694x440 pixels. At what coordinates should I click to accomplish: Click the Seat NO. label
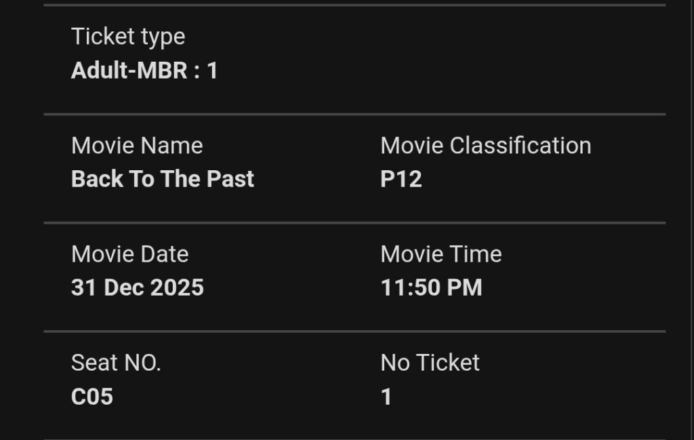pyautogui.click(x=116, y=363)
